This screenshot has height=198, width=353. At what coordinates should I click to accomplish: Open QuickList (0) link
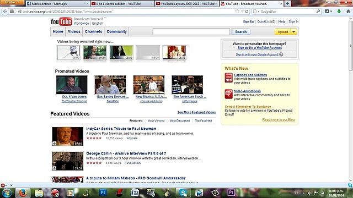(x=266, y=21)
